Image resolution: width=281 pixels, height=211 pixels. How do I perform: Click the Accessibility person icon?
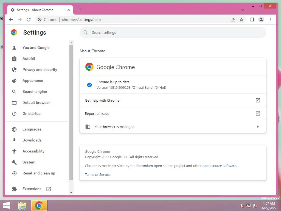tap(14, 151)
